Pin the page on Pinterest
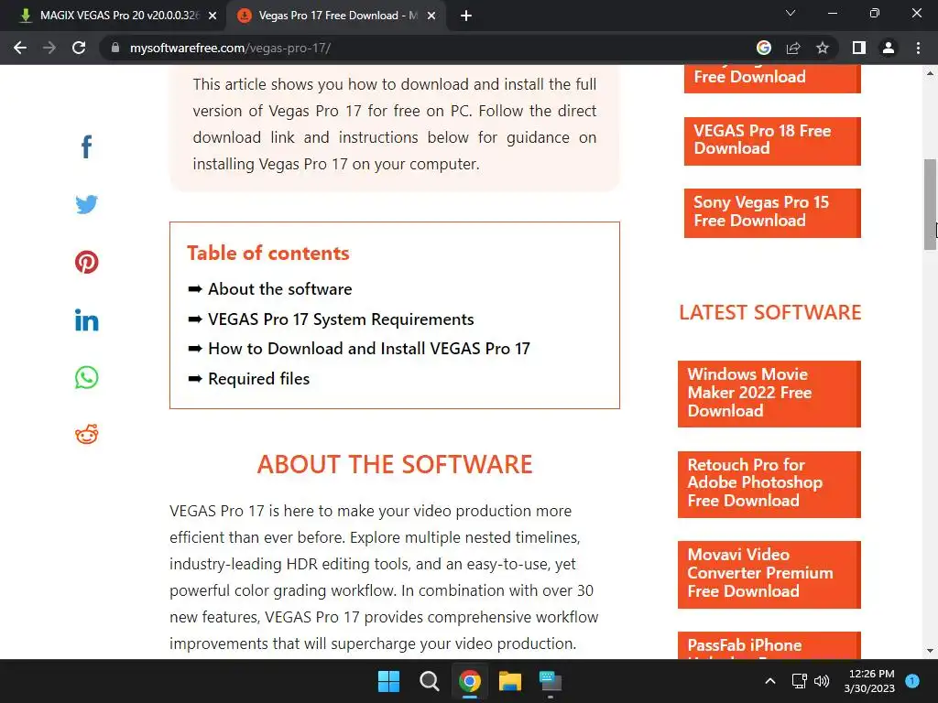 click(x=87, y=262)
